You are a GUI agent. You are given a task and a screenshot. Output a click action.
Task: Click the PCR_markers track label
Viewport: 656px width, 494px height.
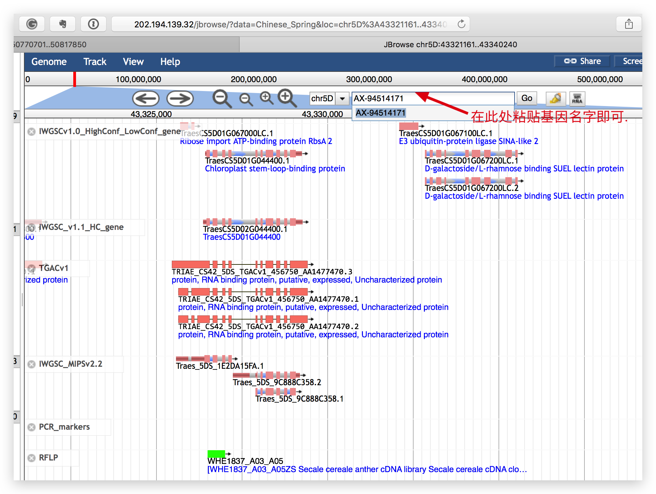(x=64, y=427)
